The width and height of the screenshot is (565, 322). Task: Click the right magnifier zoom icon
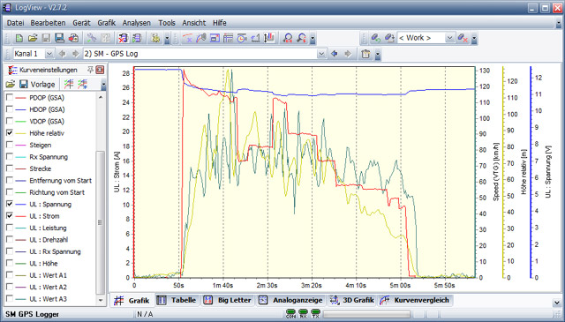point(301,38)
